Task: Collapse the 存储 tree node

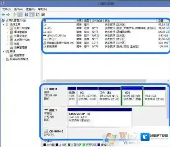Action: click(x=3, y=51)
